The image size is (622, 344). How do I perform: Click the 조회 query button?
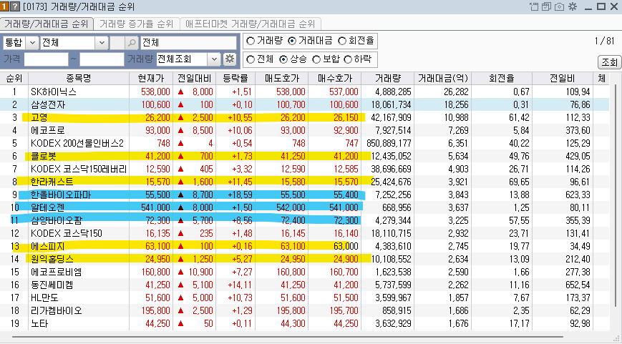pyautogui.click(x=609, y=62)
